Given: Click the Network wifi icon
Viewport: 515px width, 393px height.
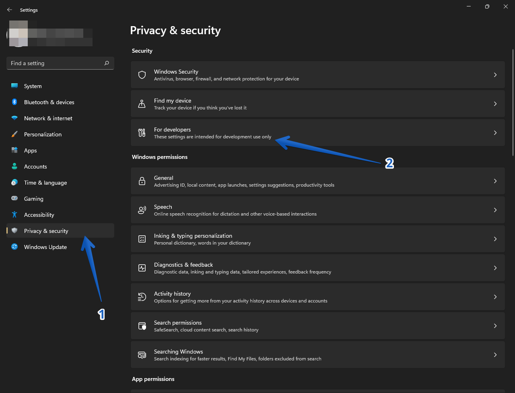Looking at the screenshot, I should tap(14, 118).
